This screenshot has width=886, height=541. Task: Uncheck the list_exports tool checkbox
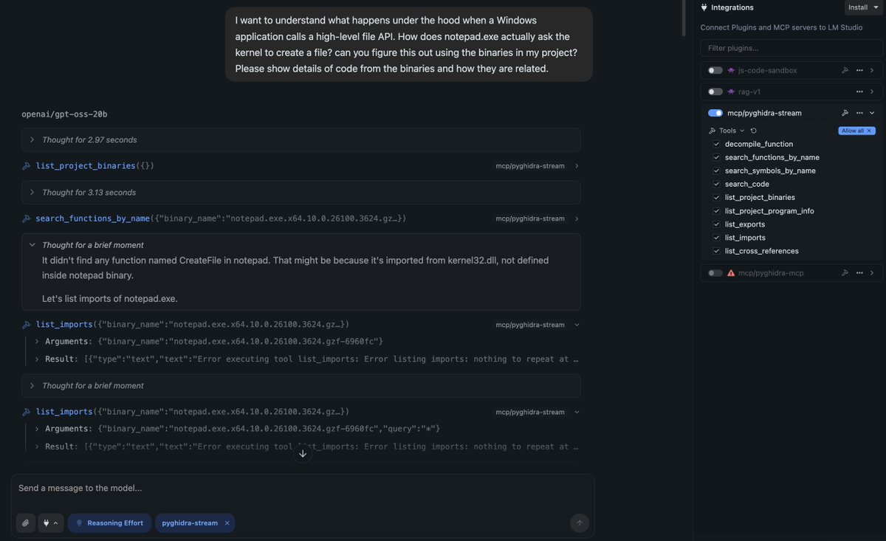point(716,224)
